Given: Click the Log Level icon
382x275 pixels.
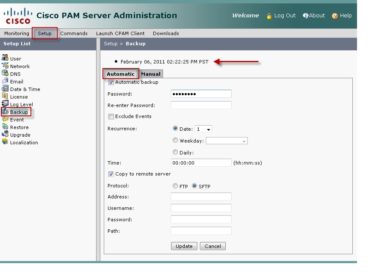Looking at the screenshot, I should tap(5, 103).
